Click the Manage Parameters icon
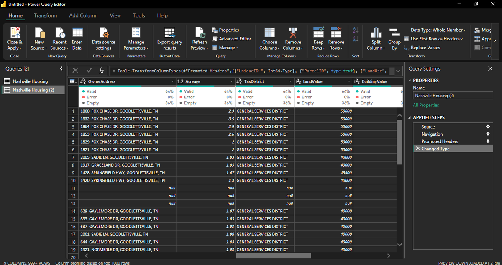 click(136, 32)
